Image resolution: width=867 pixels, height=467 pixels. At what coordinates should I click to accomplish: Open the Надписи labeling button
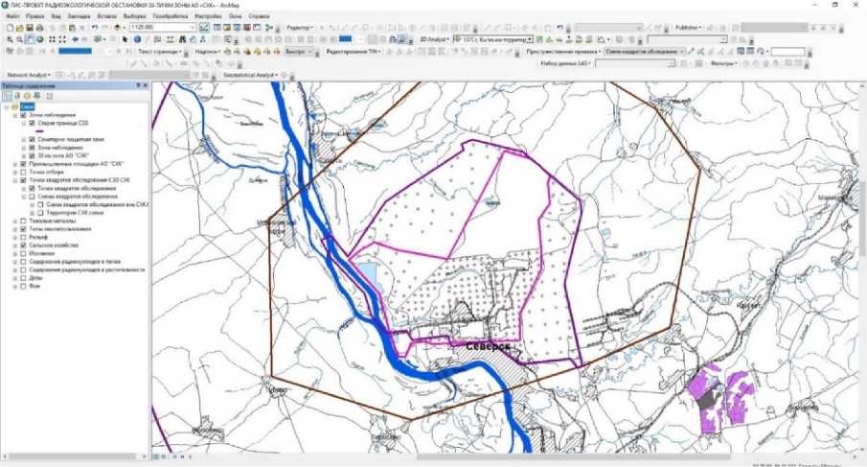click(207, 52)
